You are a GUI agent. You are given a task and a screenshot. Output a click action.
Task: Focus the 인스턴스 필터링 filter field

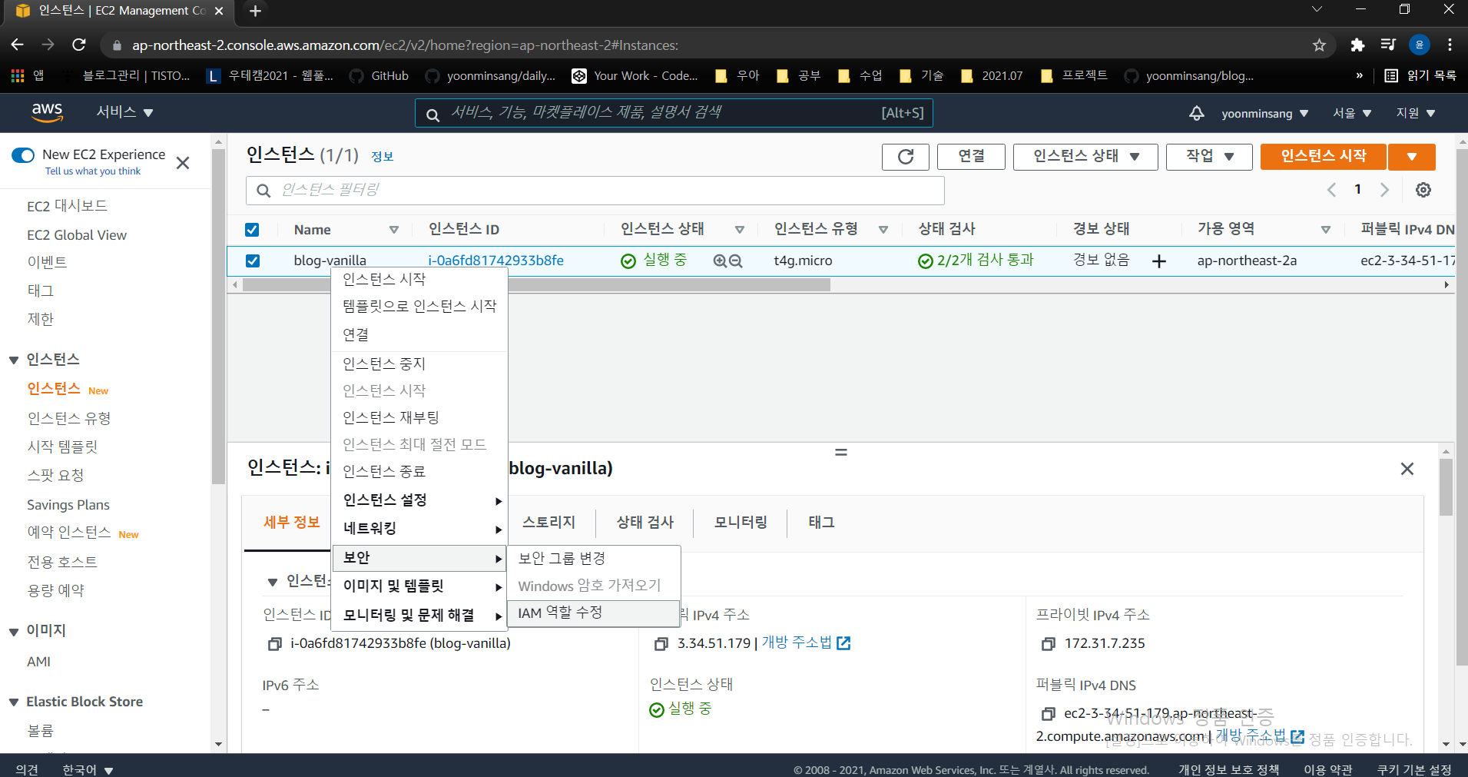[x=595, y=191]
